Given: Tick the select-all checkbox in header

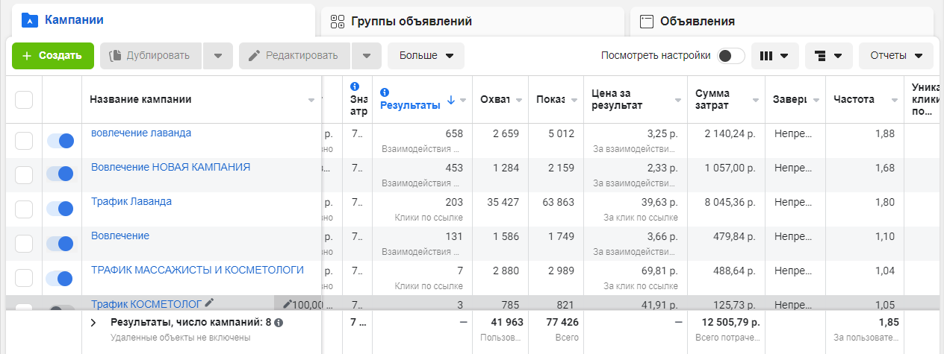Looking at the screenshot, I should 24,100.
